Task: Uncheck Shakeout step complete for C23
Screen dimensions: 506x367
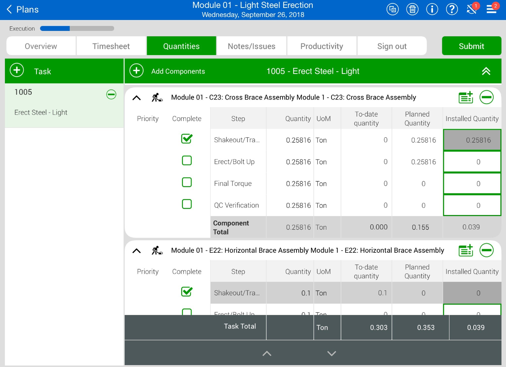Action: 187,139
